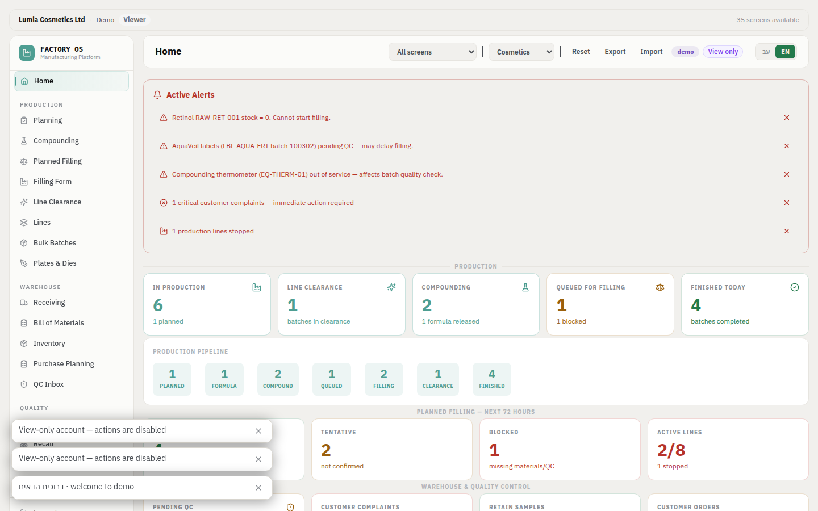This screenshot has height=511, width=818.
Task: Click the QC Inbox shield icon
Action: (24, 384)
